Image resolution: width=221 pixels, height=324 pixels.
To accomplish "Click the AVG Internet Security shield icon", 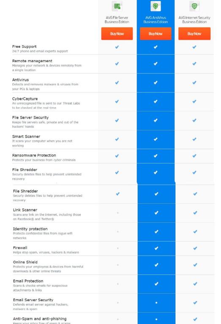I will pyautogui.click(x=194, y=6).
